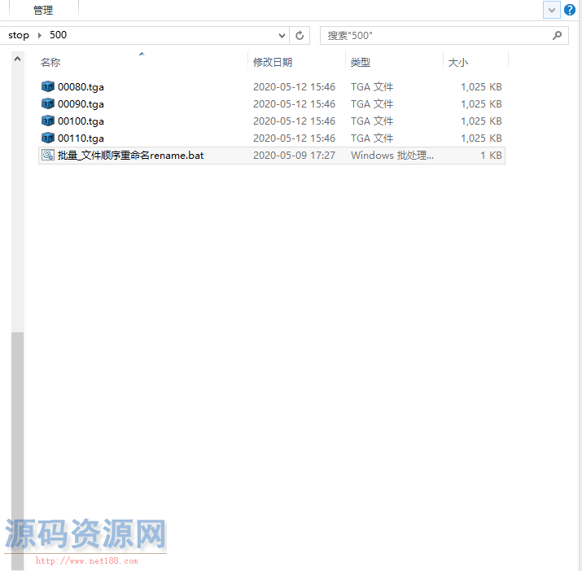
Task: Click the modified date of 00100.tga
Action: point(294,121)
